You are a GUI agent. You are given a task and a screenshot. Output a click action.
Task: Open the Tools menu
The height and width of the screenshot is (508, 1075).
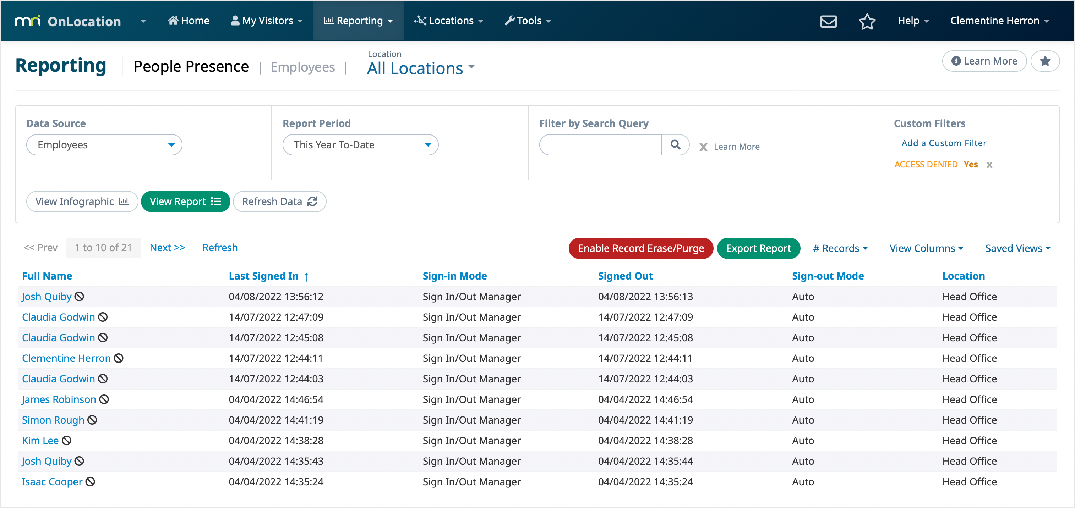pos(528,21)
